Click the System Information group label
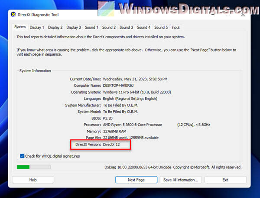 [35, 71]
